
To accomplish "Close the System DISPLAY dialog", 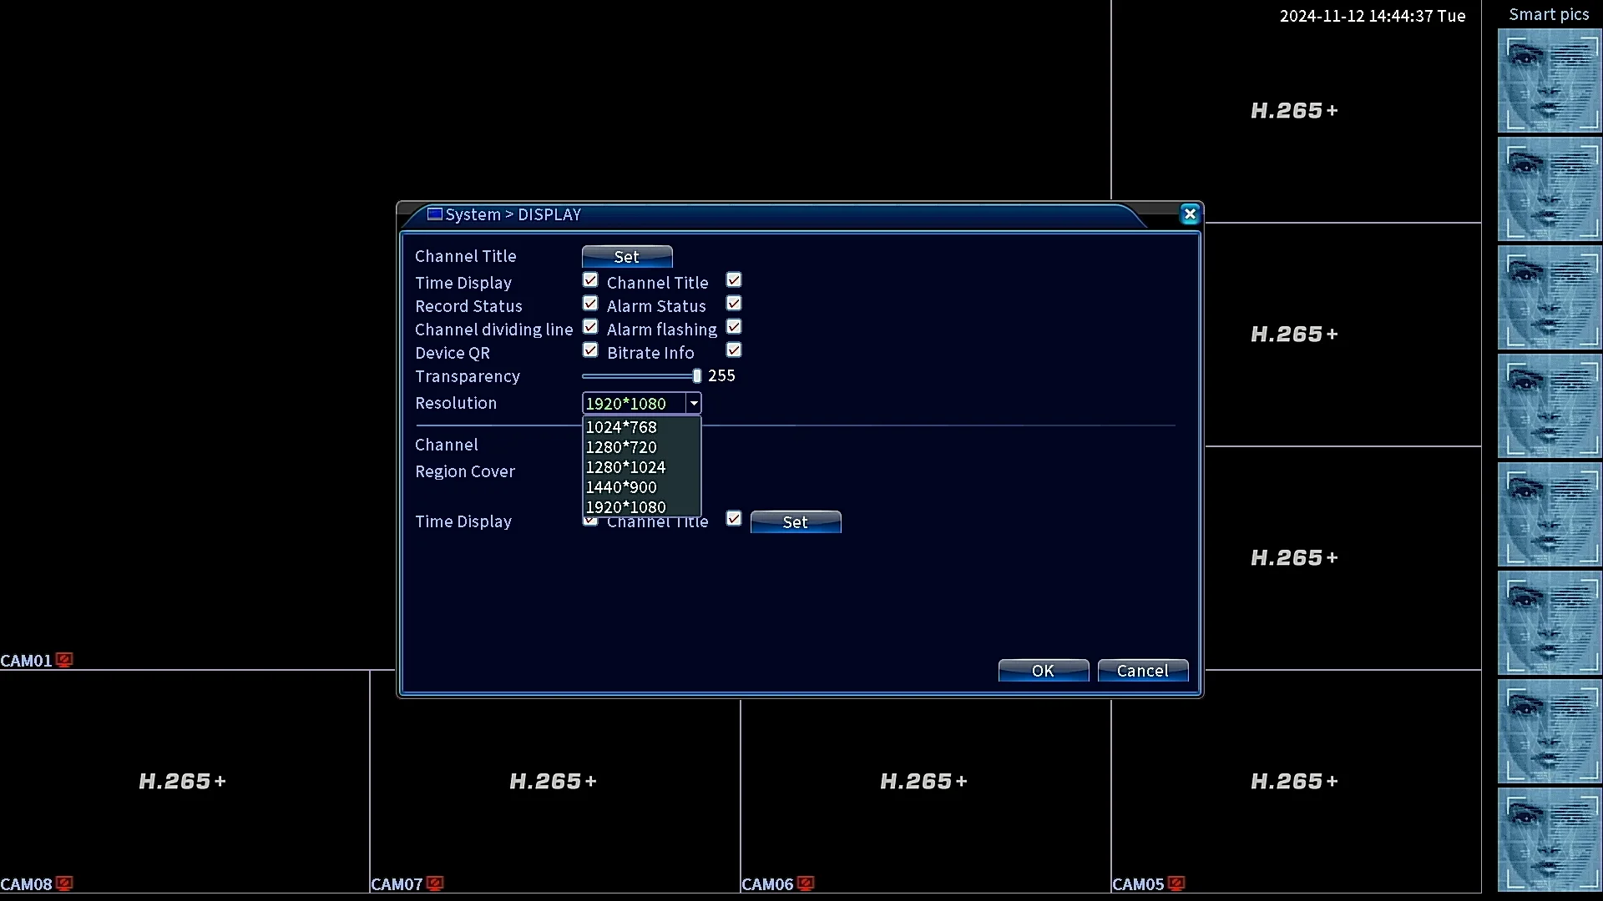I will [x=1190, y=214].
